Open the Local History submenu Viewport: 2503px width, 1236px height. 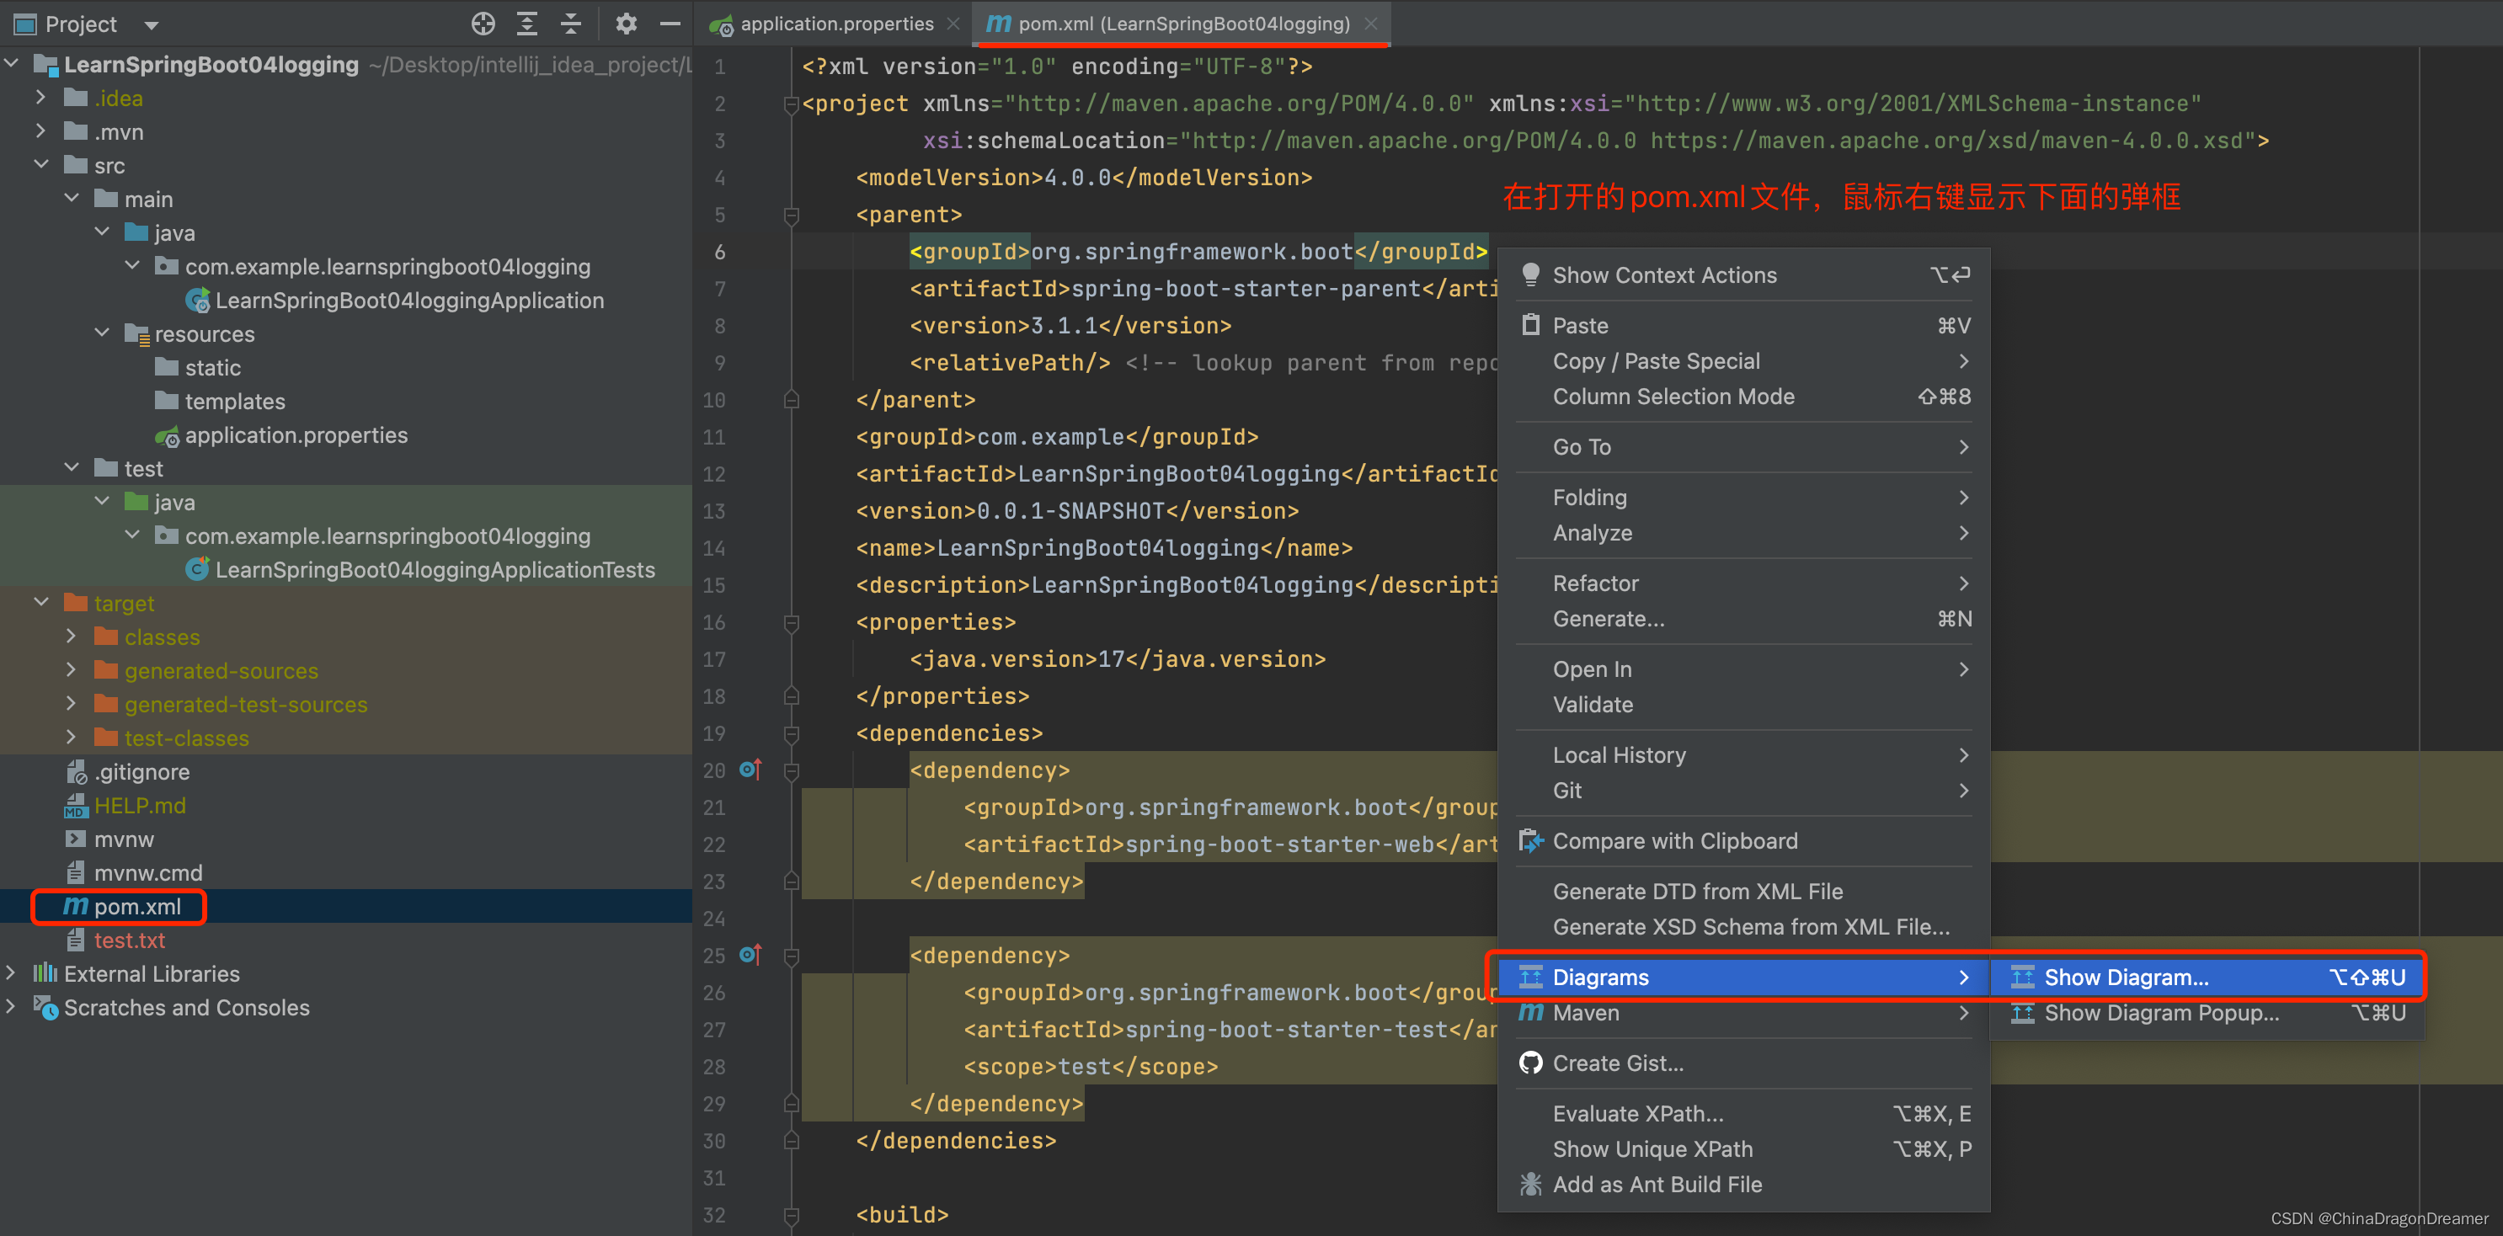pyautogui.click(x=1744, y=755)
